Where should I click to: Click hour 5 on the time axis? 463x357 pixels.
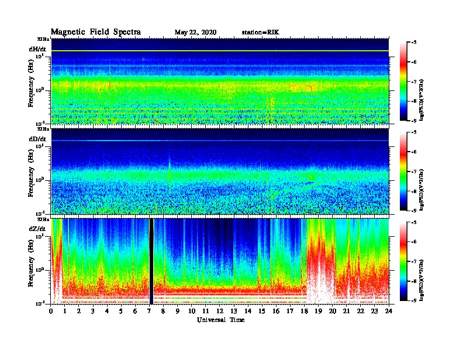point(121,311)
